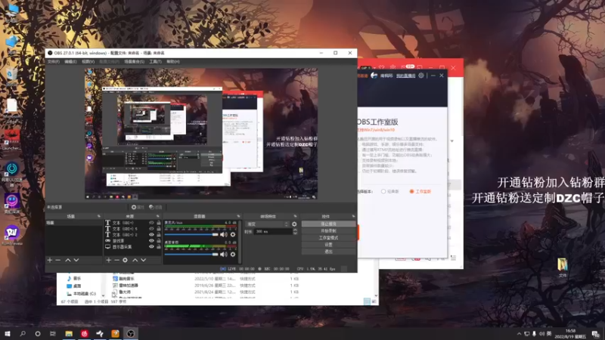The image size is (605, 340).
Task: Open OBS Studio icon on taskbar
Action: tap(130, 333)
